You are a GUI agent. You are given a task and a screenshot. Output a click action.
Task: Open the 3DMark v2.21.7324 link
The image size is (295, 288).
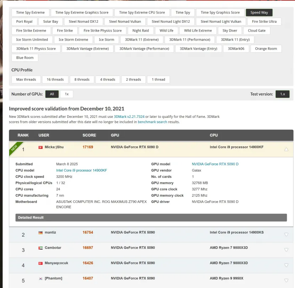(129, 116)
